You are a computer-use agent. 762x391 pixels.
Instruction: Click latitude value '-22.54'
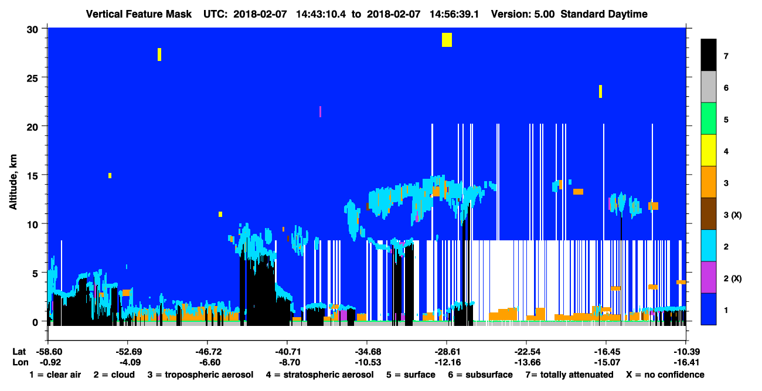coord(526,352)
